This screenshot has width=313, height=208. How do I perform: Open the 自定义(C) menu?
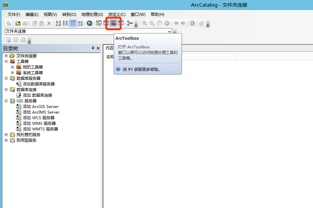coord(117,14)
